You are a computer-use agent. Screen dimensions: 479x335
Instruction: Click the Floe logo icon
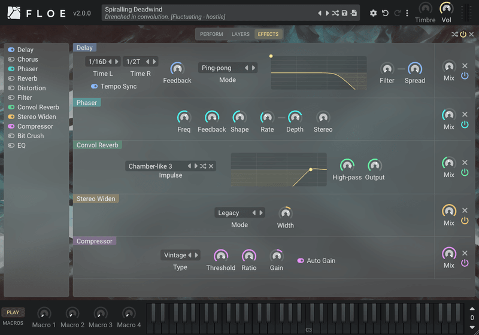click(14, 13)
